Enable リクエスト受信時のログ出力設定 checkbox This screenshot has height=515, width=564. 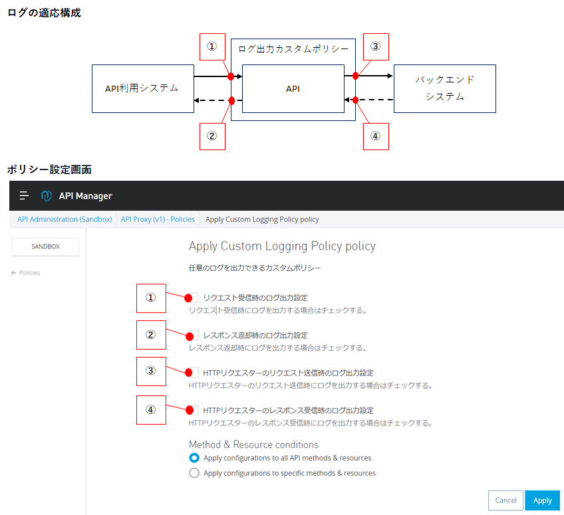[x=193, y=298]
